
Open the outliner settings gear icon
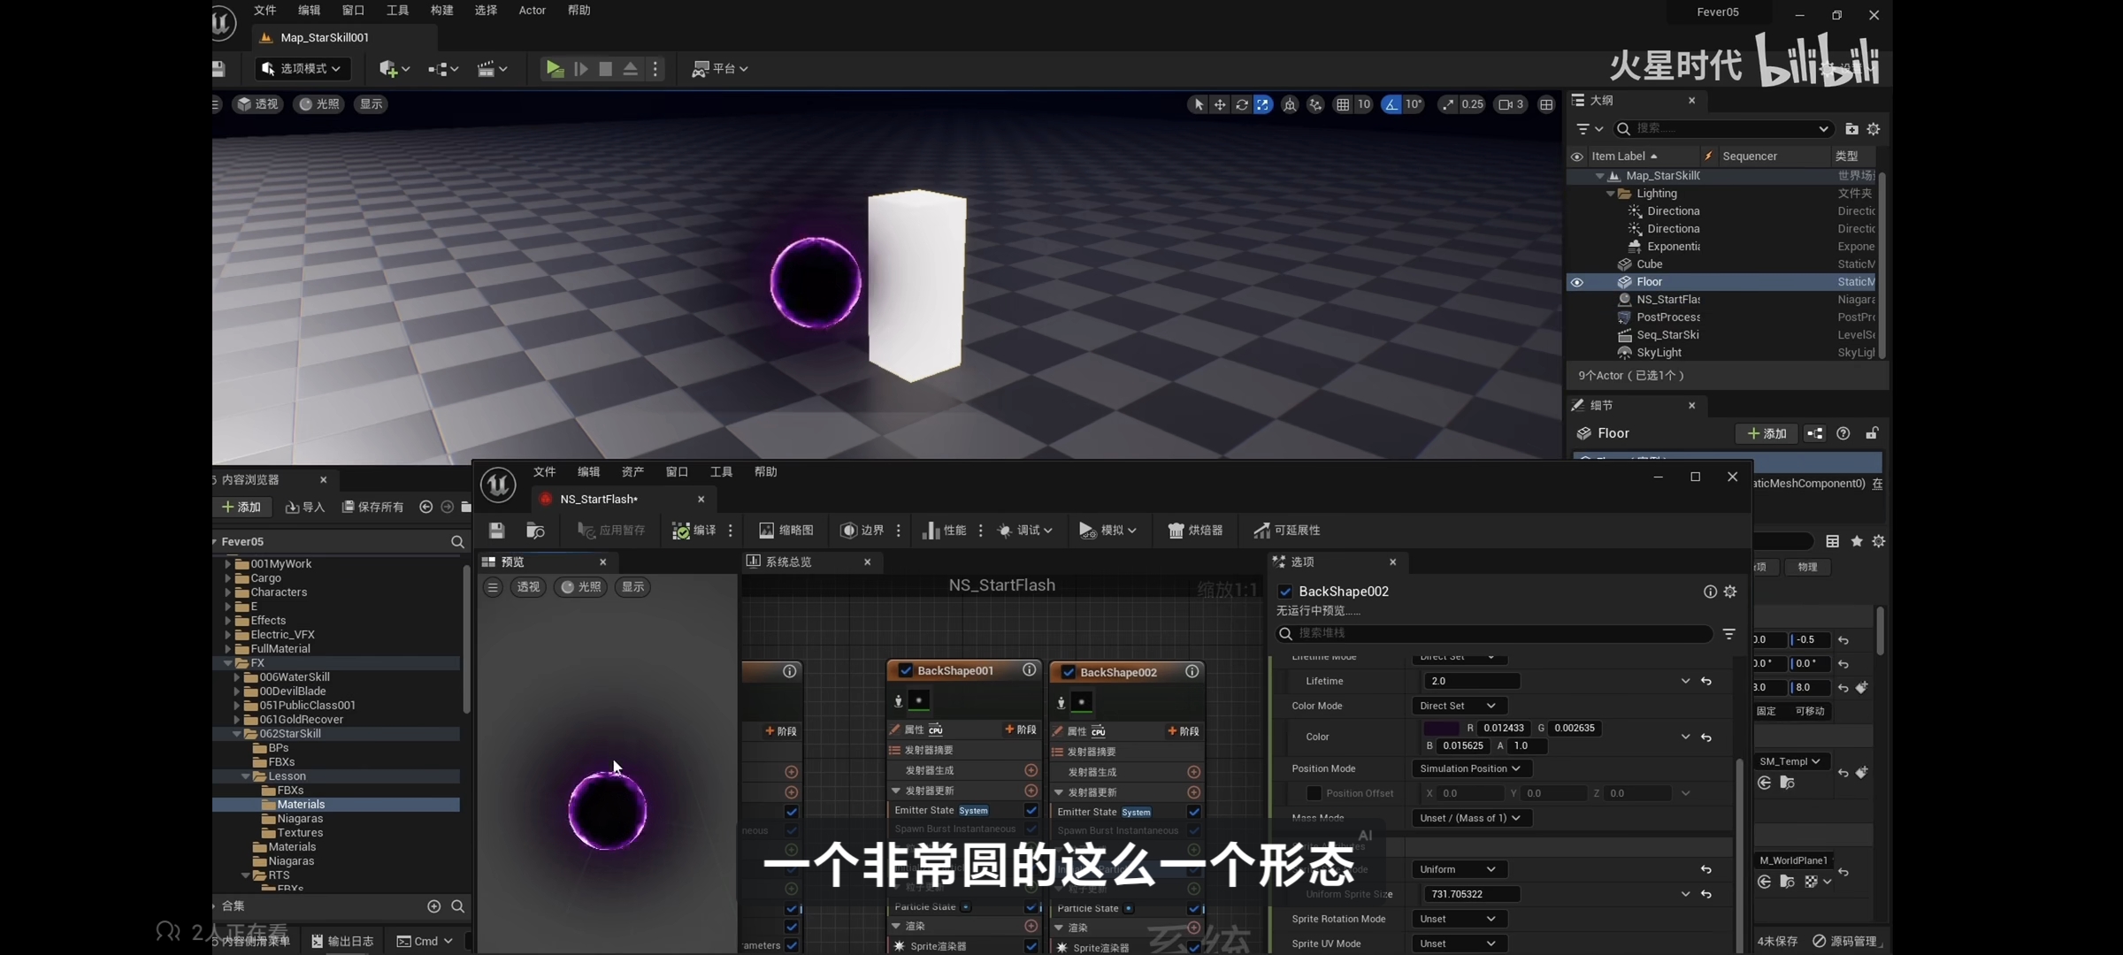(1874, 129)
